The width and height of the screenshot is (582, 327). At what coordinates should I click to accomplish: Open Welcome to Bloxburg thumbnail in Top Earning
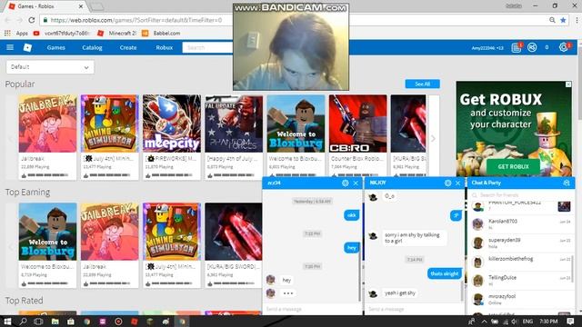pyautogui.click(x=48, y=232)
